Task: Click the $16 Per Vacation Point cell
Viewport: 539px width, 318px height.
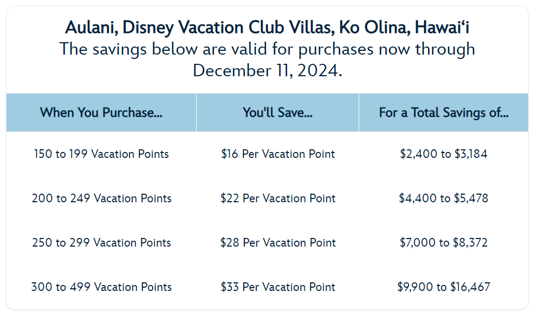Action: pyautogui.click(x=278, y=154)
